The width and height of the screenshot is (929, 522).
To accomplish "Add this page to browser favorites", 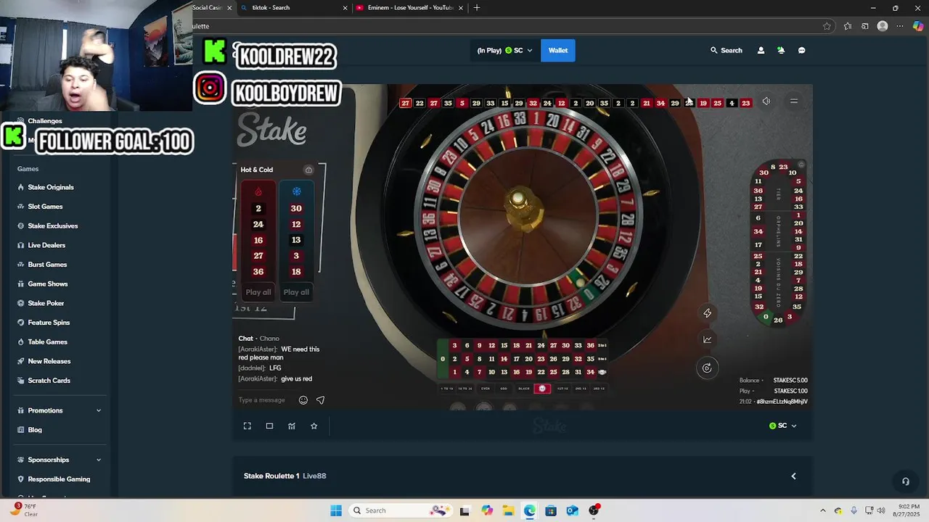I will 827,26.
